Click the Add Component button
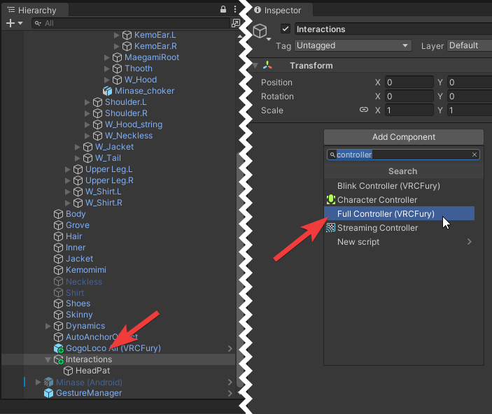The image size is (492, 414). 404,137
